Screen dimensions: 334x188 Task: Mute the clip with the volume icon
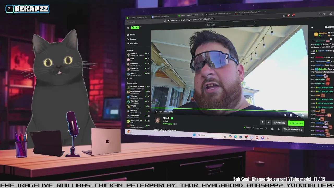pyautogui.click(x=160, y=111)
